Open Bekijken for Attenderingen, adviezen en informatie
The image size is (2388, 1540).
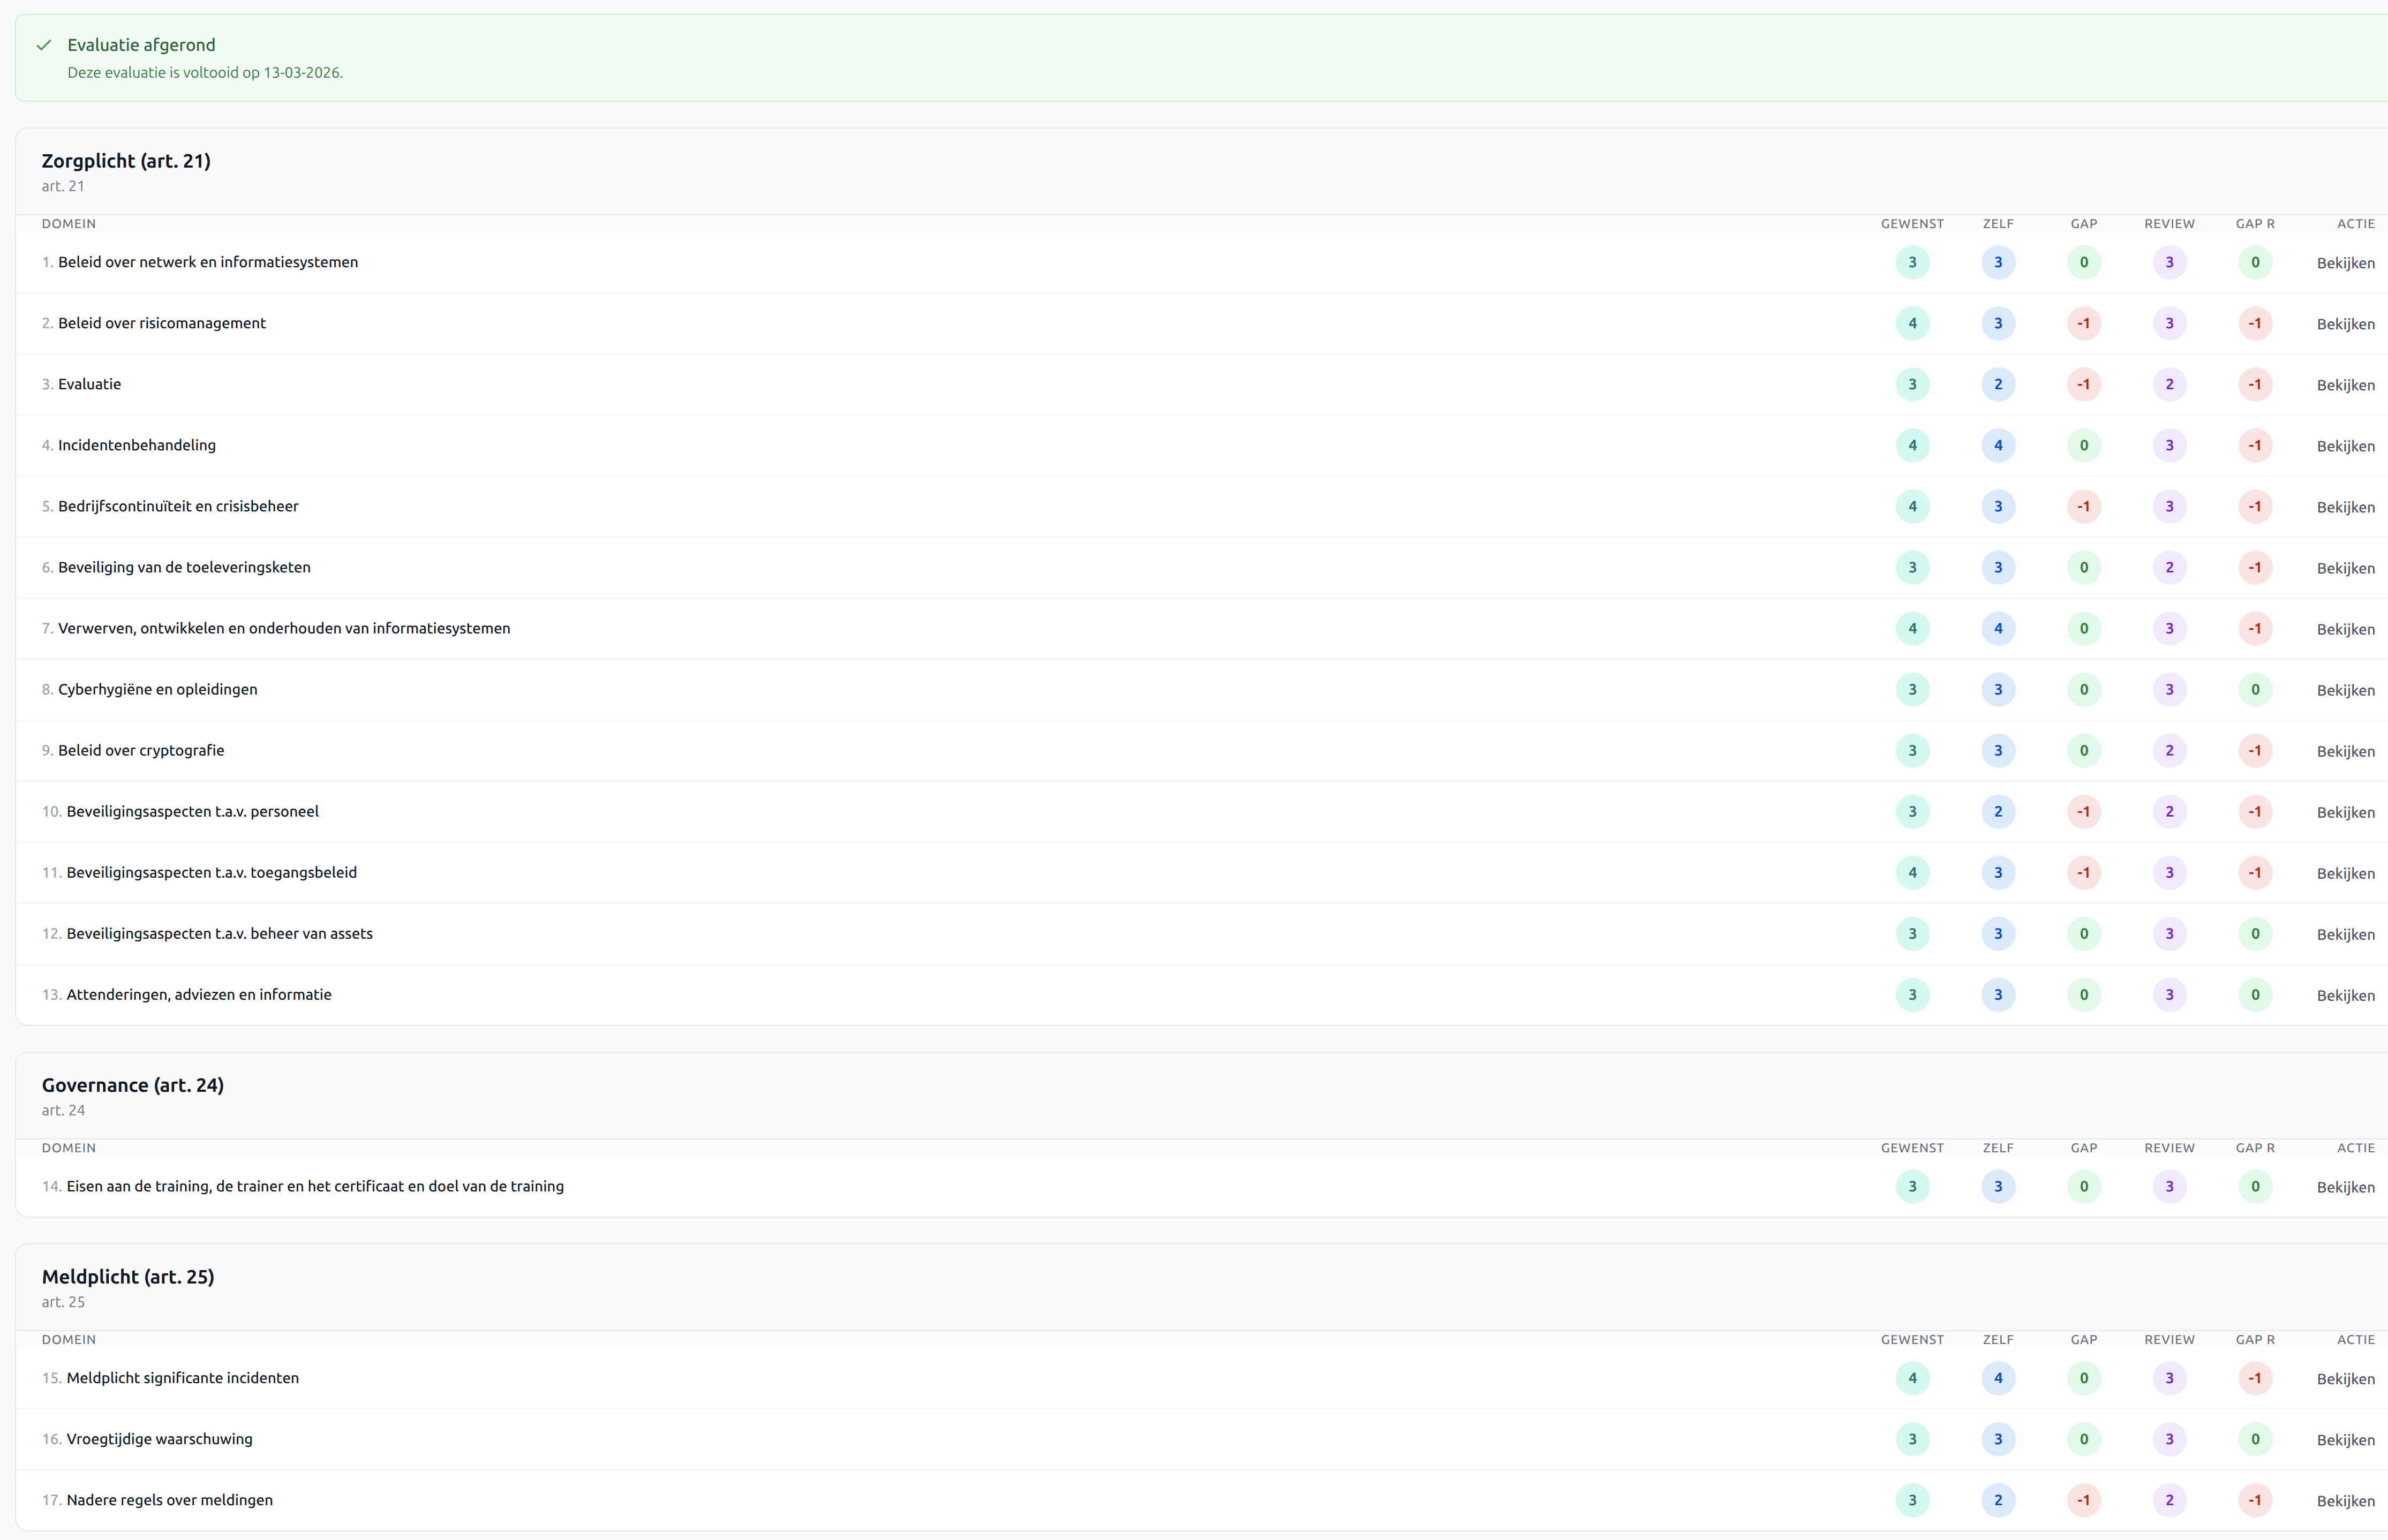point(2345,995)
